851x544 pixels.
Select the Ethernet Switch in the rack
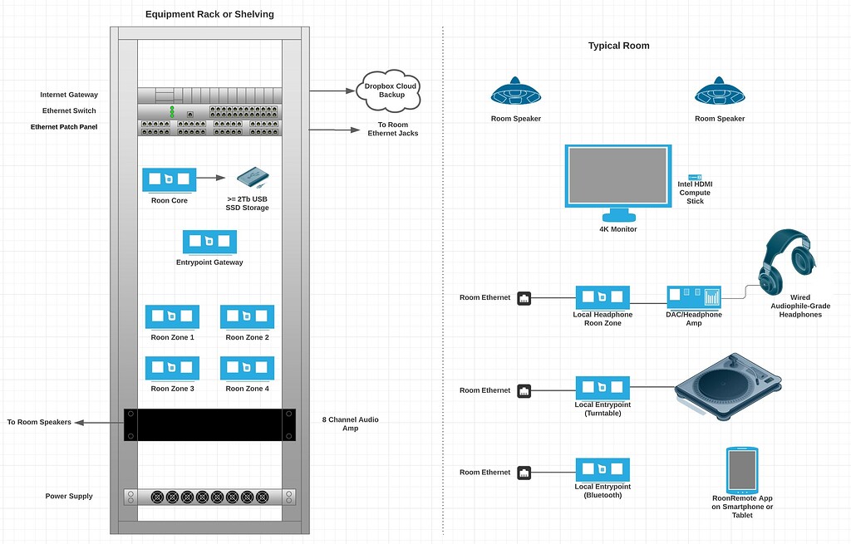pos(209,110)
